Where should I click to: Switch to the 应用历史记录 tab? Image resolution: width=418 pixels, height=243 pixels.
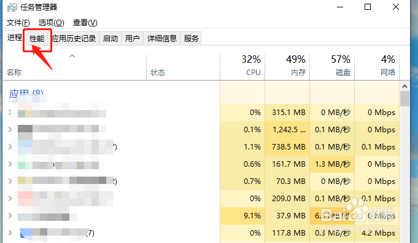point(74,39)
